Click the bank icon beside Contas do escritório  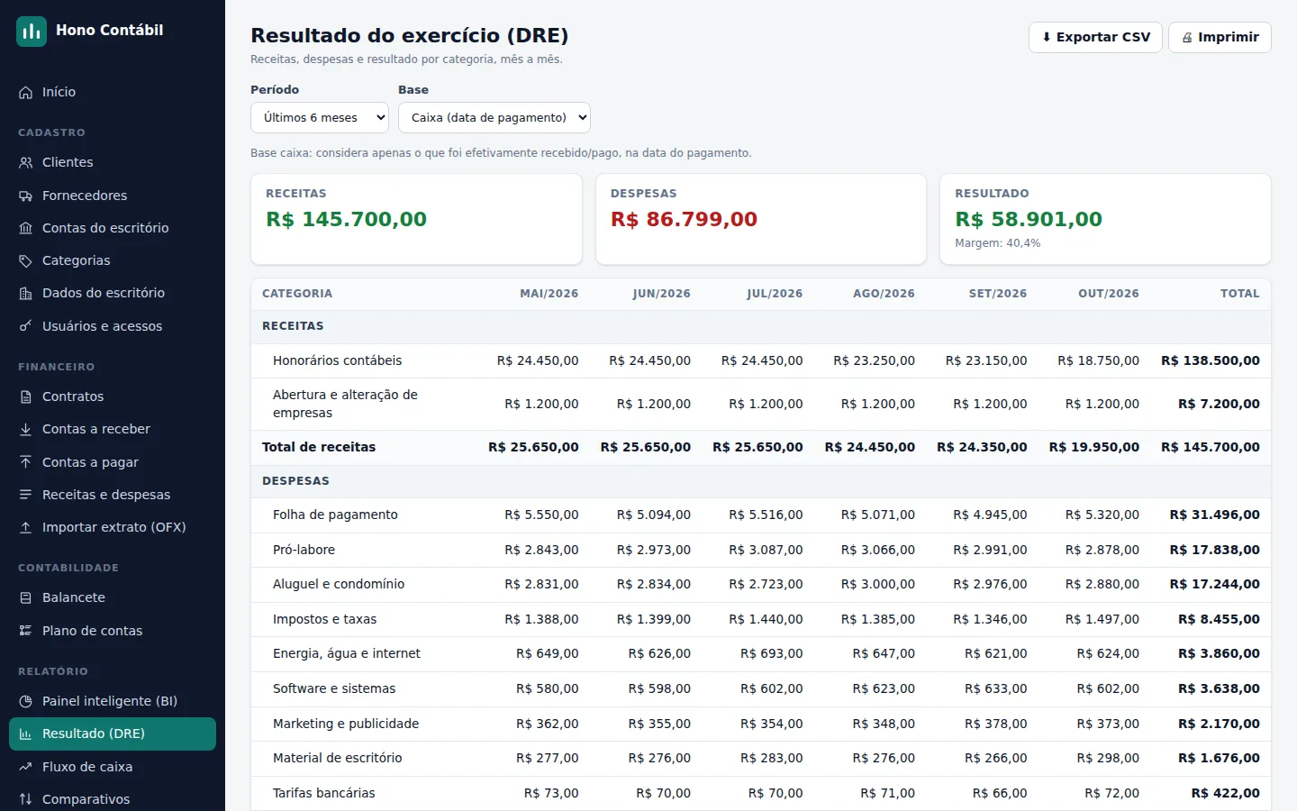(x=25, y=228)
